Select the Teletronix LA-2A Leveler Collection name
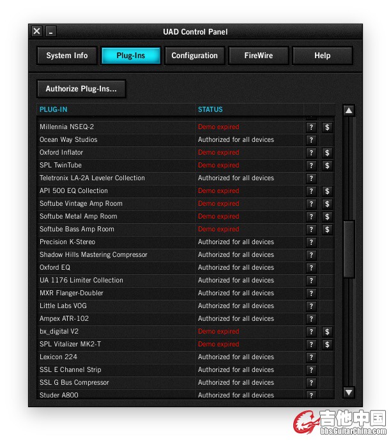 [92, 178]
